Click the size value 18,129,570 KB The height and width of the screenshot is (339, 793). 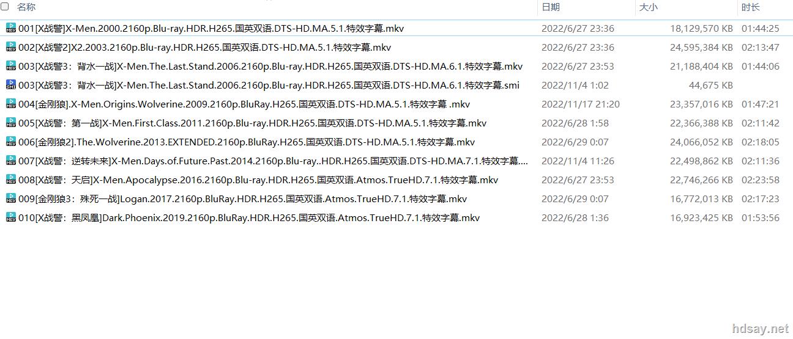[x=701, y=29]
